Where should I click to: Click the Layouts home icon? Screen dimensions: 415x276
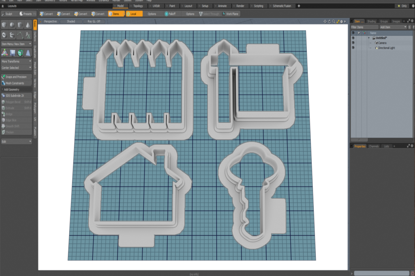tap(3, 6)
